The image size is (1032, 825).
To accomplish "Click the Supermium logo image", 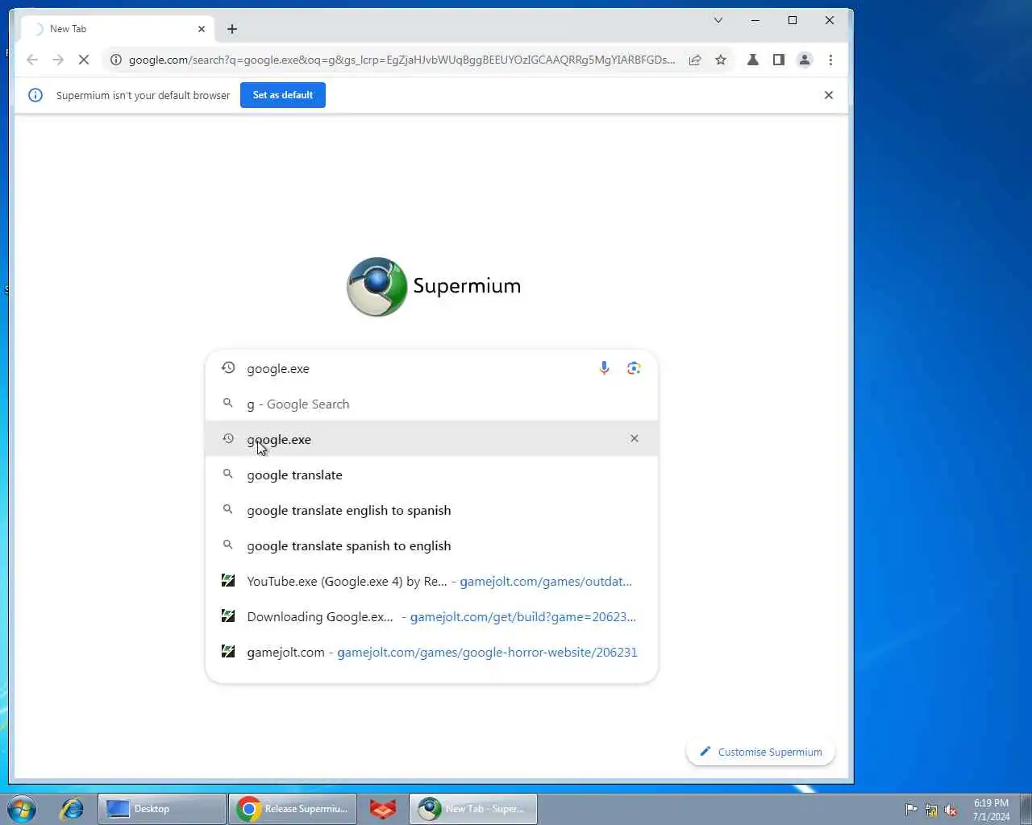I will tap(377, 287).
